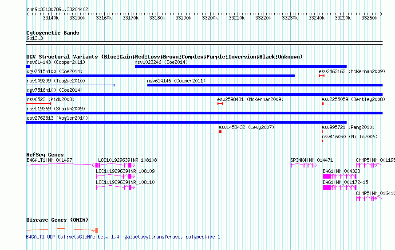Click the orange B4GALT1 OMIM disease gene glyph

tap(62, 230)
